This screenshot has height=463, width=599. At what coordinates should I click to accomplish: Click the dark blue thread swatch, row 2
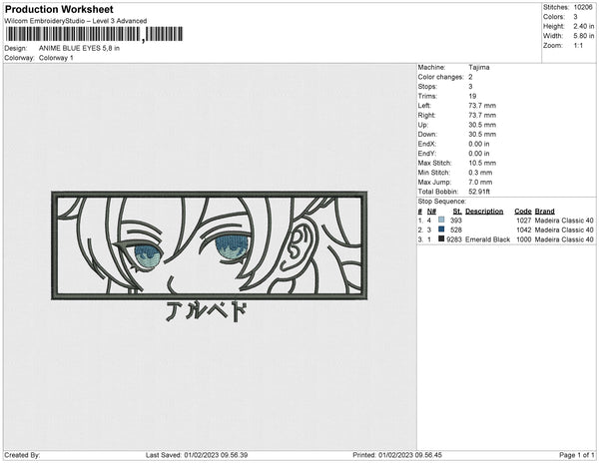(441, 230)
